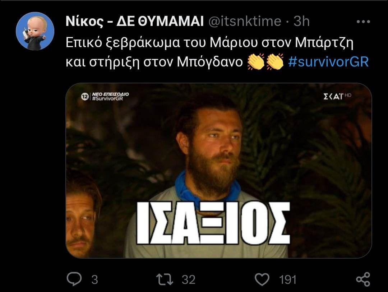Open the three-dots more options menu
388x292 pixels.
pos(363,22)
